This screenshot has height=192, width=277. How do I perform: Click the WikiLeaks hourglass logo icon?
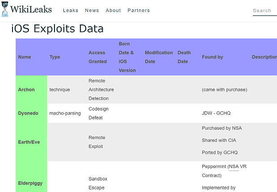pos(4,9)
